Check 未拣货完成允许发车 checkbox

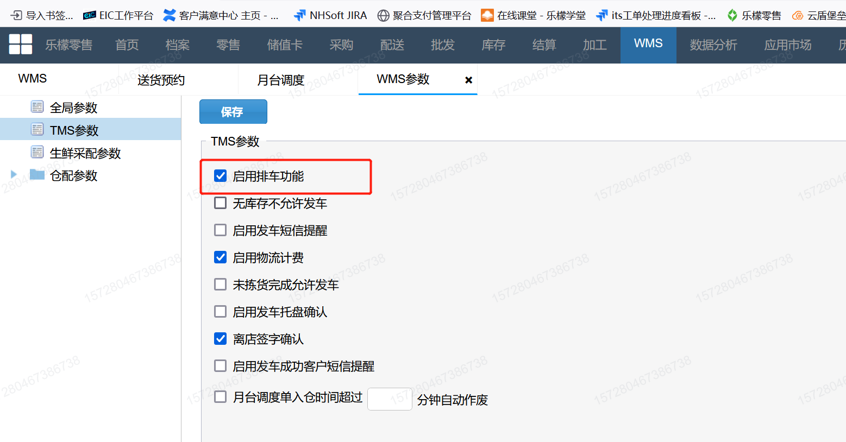220,284
